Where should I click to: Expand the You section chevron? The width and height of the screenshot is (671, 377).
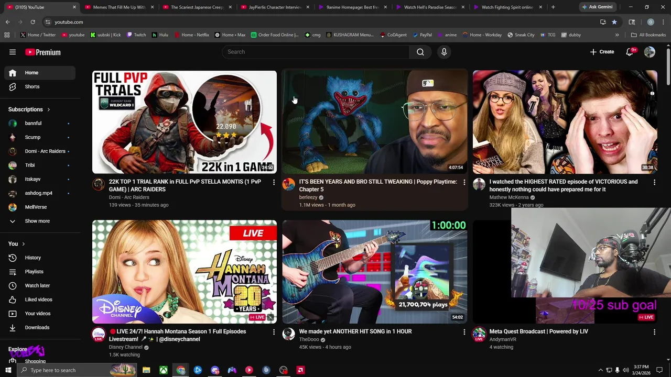point(24,244)
